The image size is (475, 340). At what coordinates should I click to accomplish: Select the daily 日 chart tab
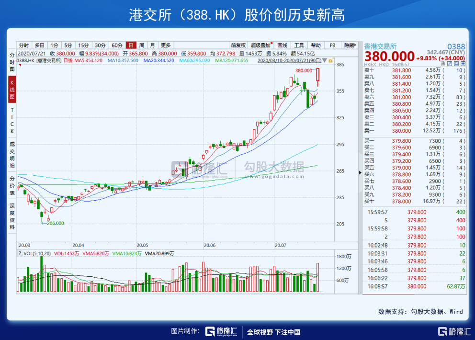pos(131,45)
